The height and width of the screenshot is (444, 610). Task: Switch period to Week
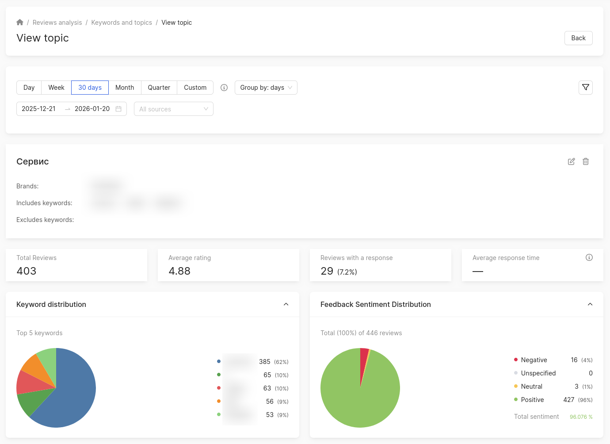(57, 88)
